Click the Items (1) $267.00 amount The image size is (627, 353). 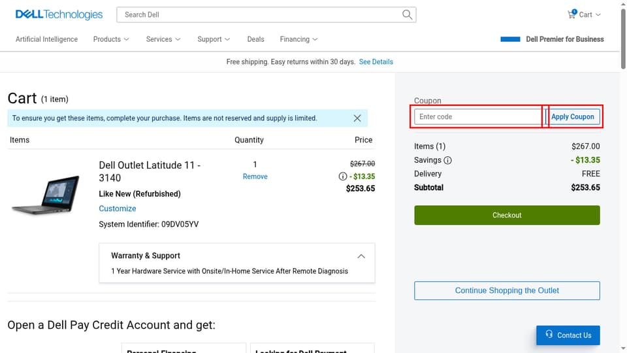point(585,146)
